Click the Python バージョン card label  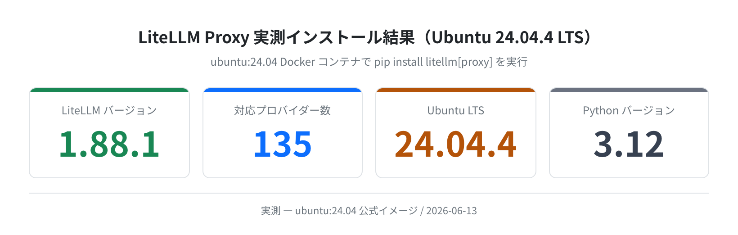pyautogui.click(x=629, y=110)
